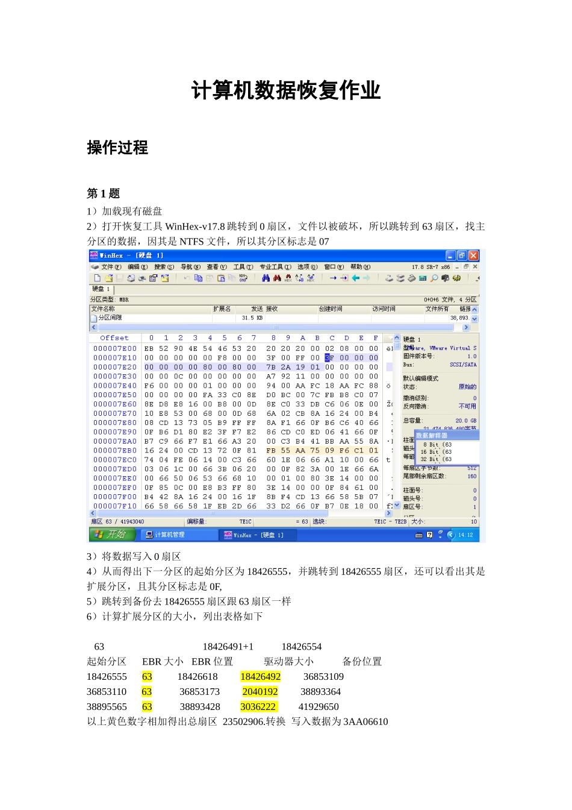Click the hex view horizontal scrollbar
Screen dimensions: 572x810
point(241,513)
